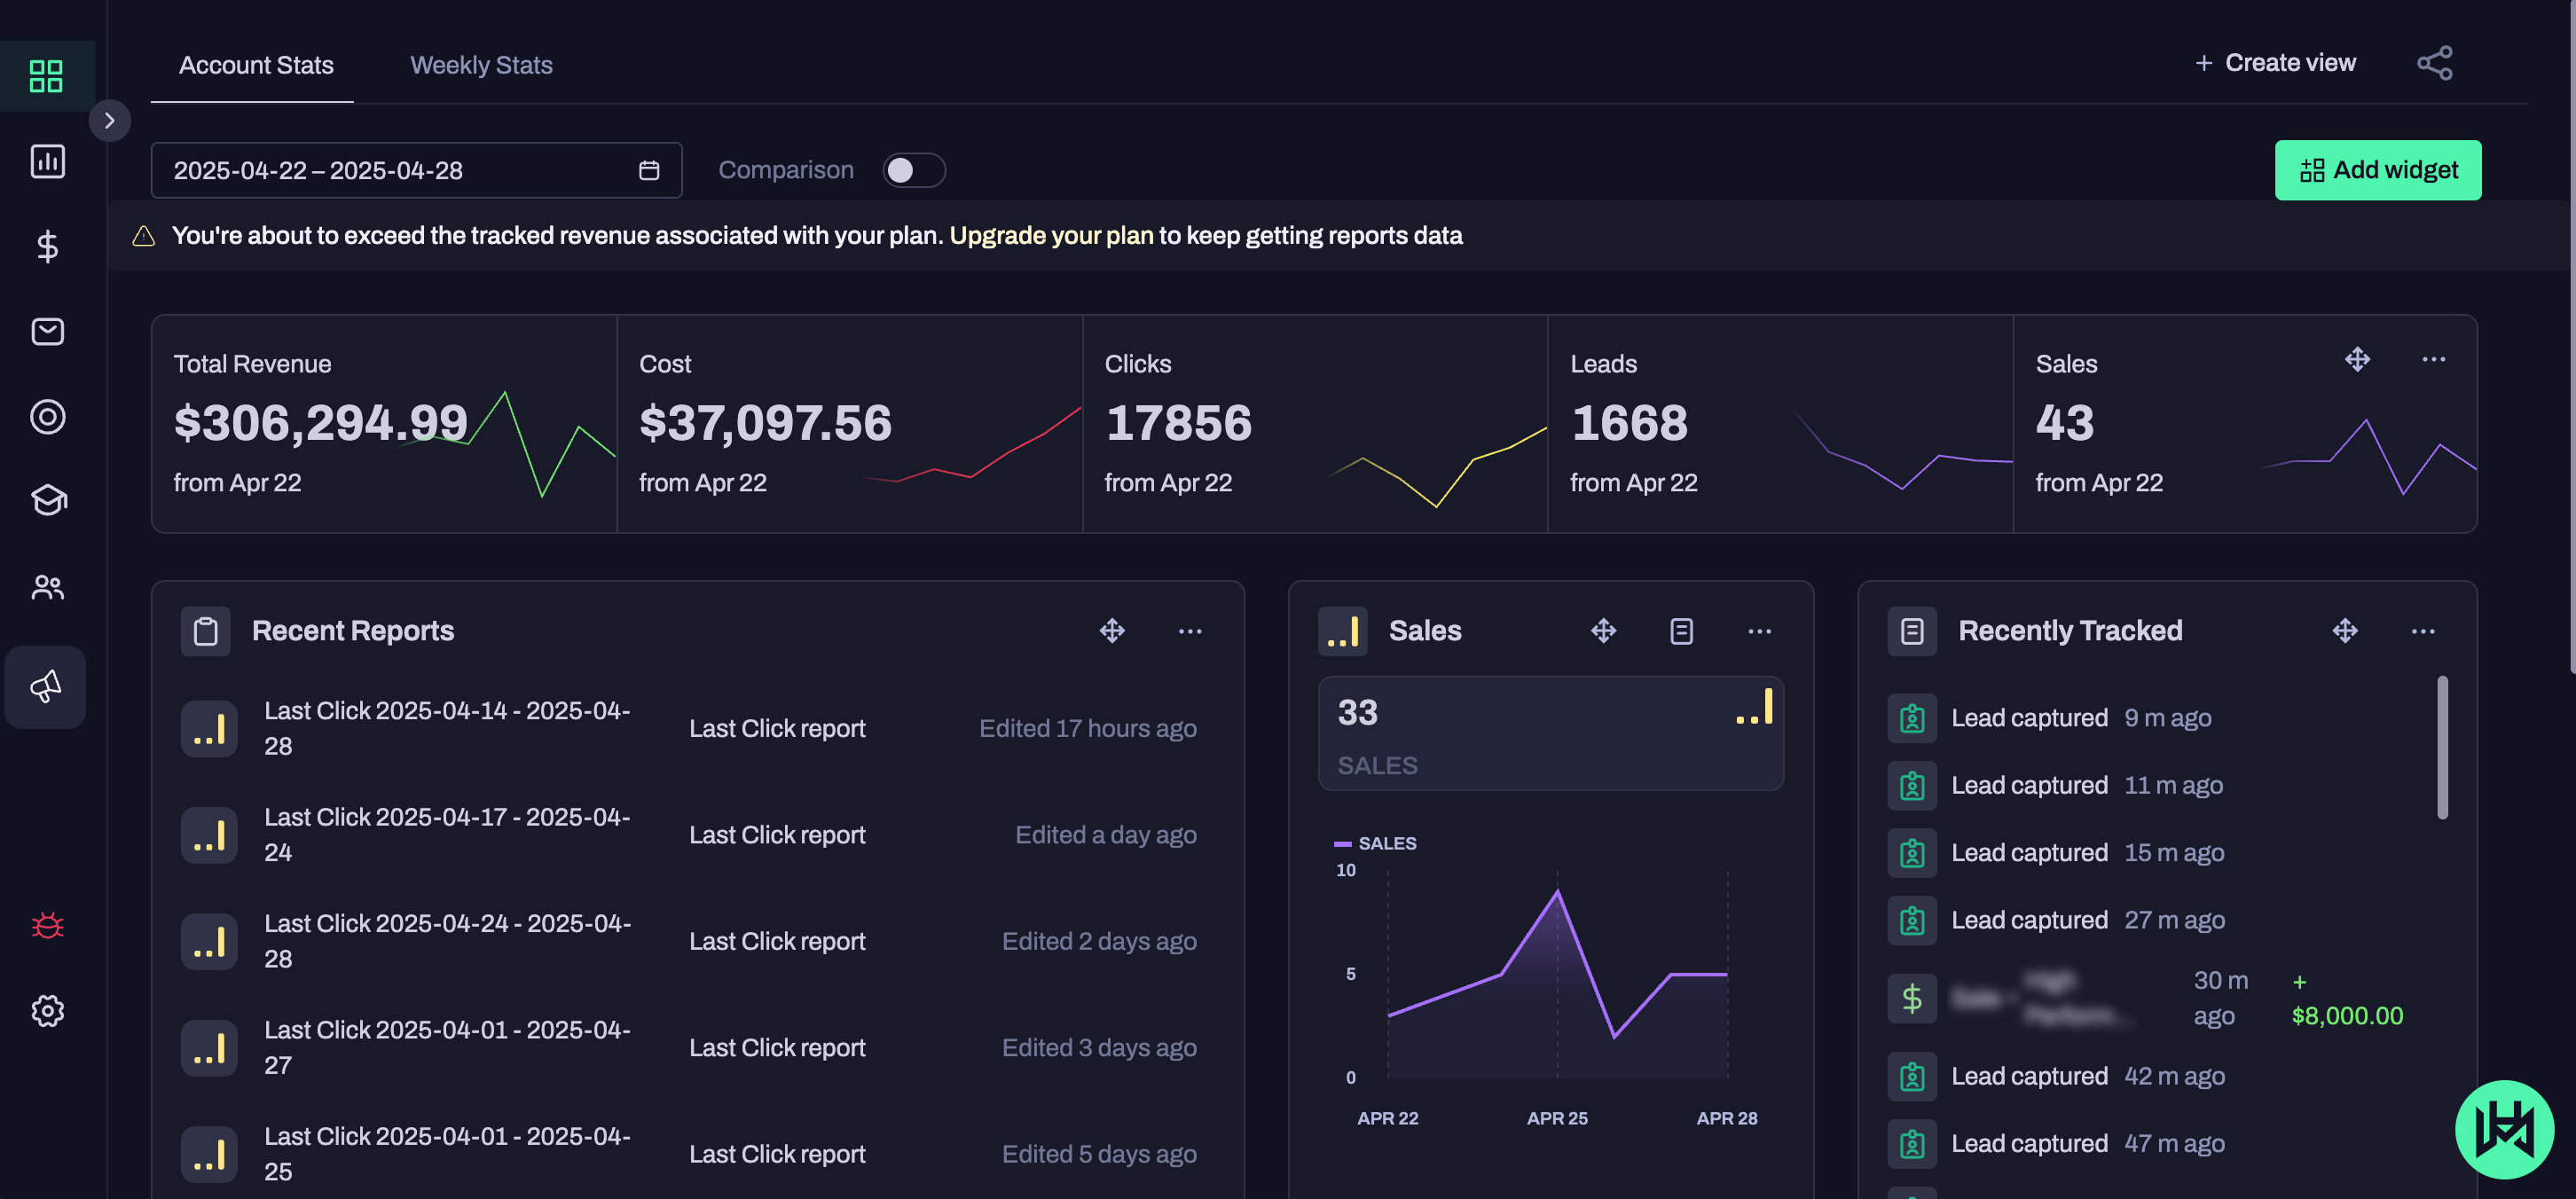Expand the sidebar with chevron arrow

tap(109, 121)
